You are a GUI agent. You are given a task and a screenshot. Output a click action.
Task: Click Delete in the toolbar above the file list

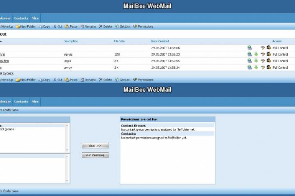pyautogui.click(x=106, y=27)
